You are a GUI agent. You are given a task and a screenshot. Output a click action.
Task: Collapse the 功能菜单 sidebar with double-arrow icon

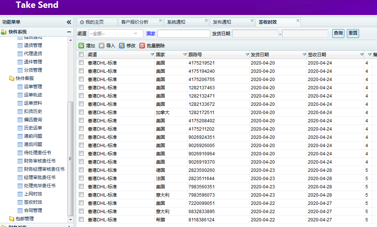tap(69, 22)
